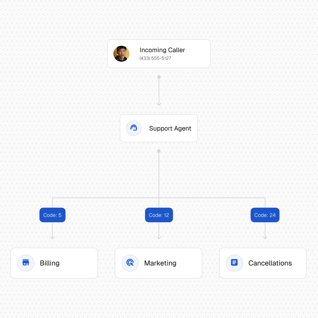Select the Cancellations label text
Viewport: 318px width, 318px height.
[x=270, y=263]
